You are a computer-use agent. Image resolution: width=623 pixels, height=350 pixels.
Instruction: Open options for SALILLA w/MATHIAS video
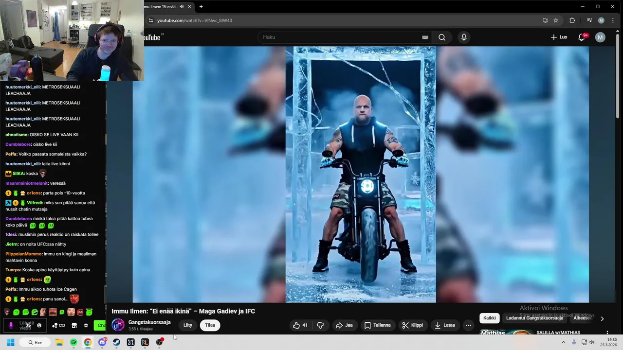click(x=607, y=332)
